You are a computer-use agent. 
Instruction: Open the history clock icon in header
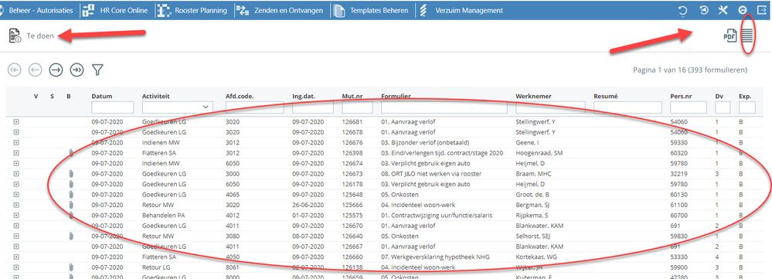705,10
